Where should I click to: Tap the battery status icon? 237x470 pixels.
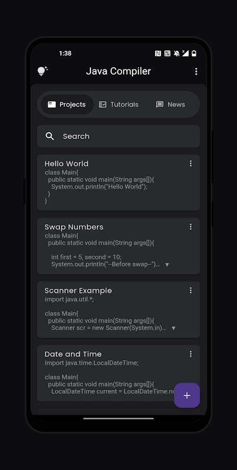tap(194, 53)
